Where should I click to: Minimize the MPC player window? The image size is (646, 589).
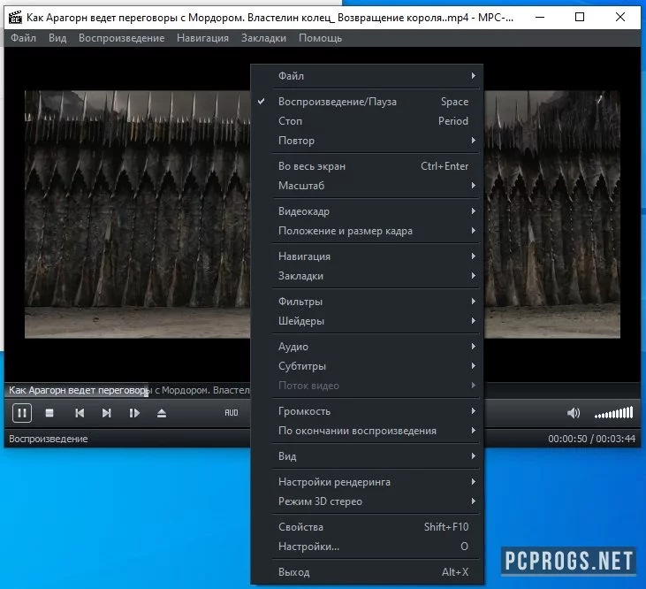(x=540, y=18)
